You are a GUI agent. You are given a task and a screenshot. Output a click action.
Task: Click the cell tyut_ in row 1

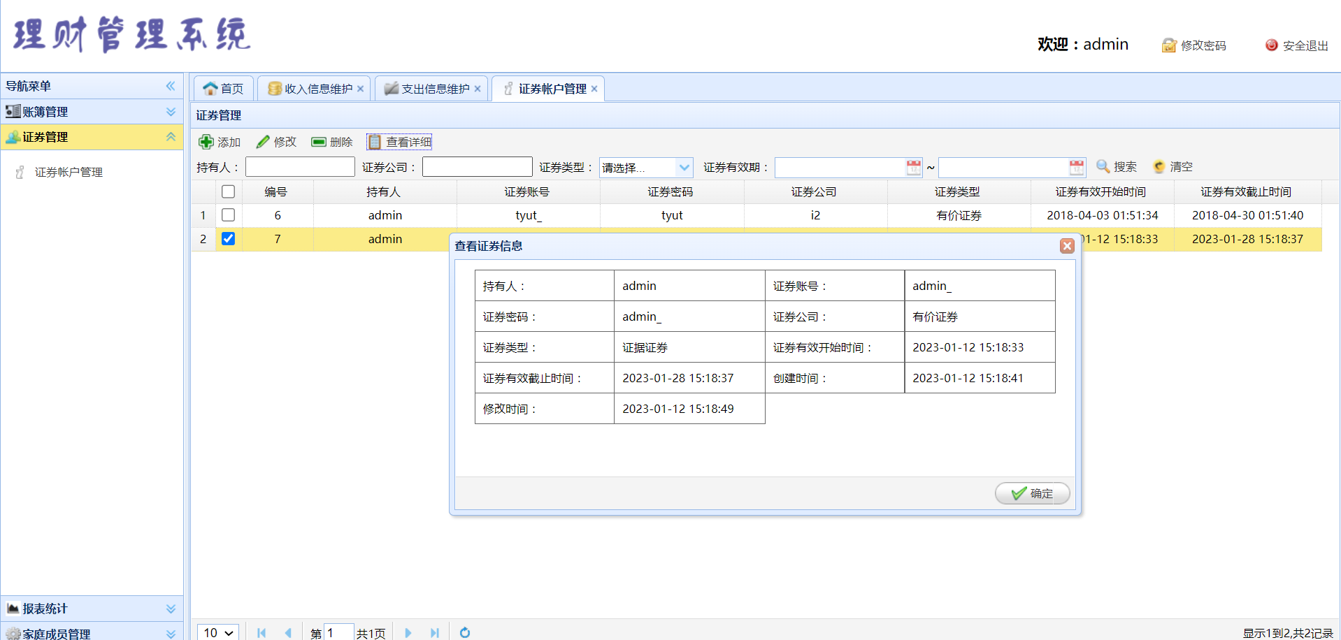pyautogui.click(x=529, y=215)
